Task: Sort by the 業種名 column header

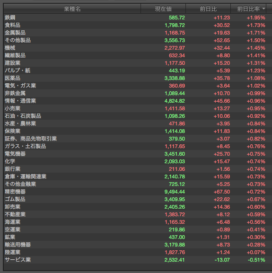Action: pos(72,9)
